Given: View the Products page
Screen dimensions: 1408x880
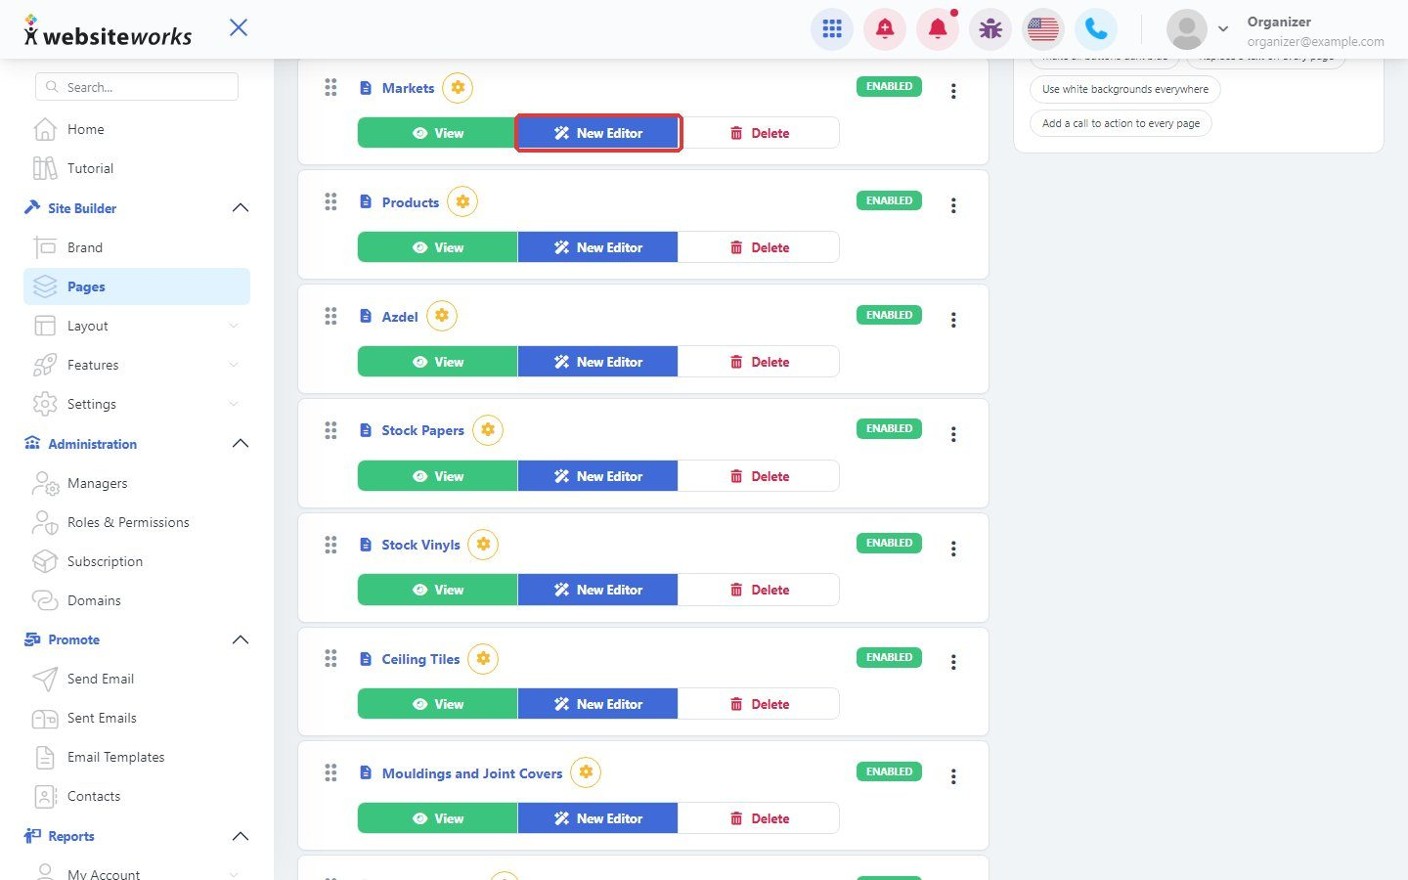Looking at the screenshot, I should click(x=437, y=247).
